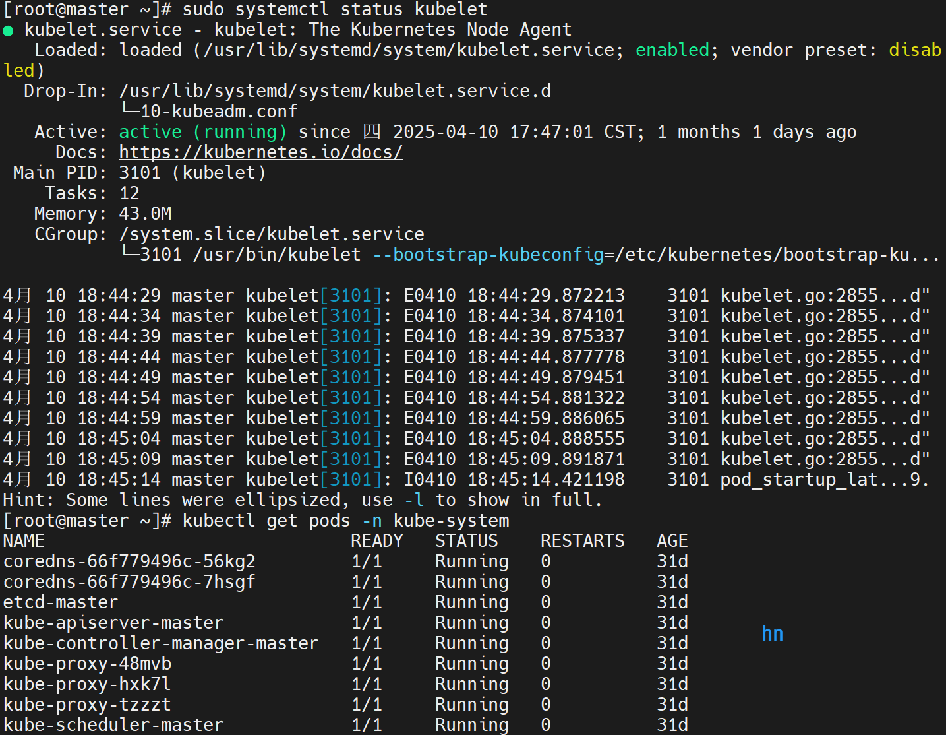
Task: Click the '--bootstrap-kubeconfig' flag text
Action: pos(488,254)
